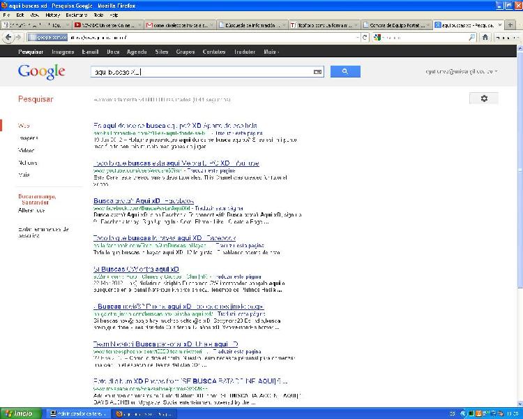523x419 pixels.
Task: Open the Edit menu
Action: pos(20,15)
